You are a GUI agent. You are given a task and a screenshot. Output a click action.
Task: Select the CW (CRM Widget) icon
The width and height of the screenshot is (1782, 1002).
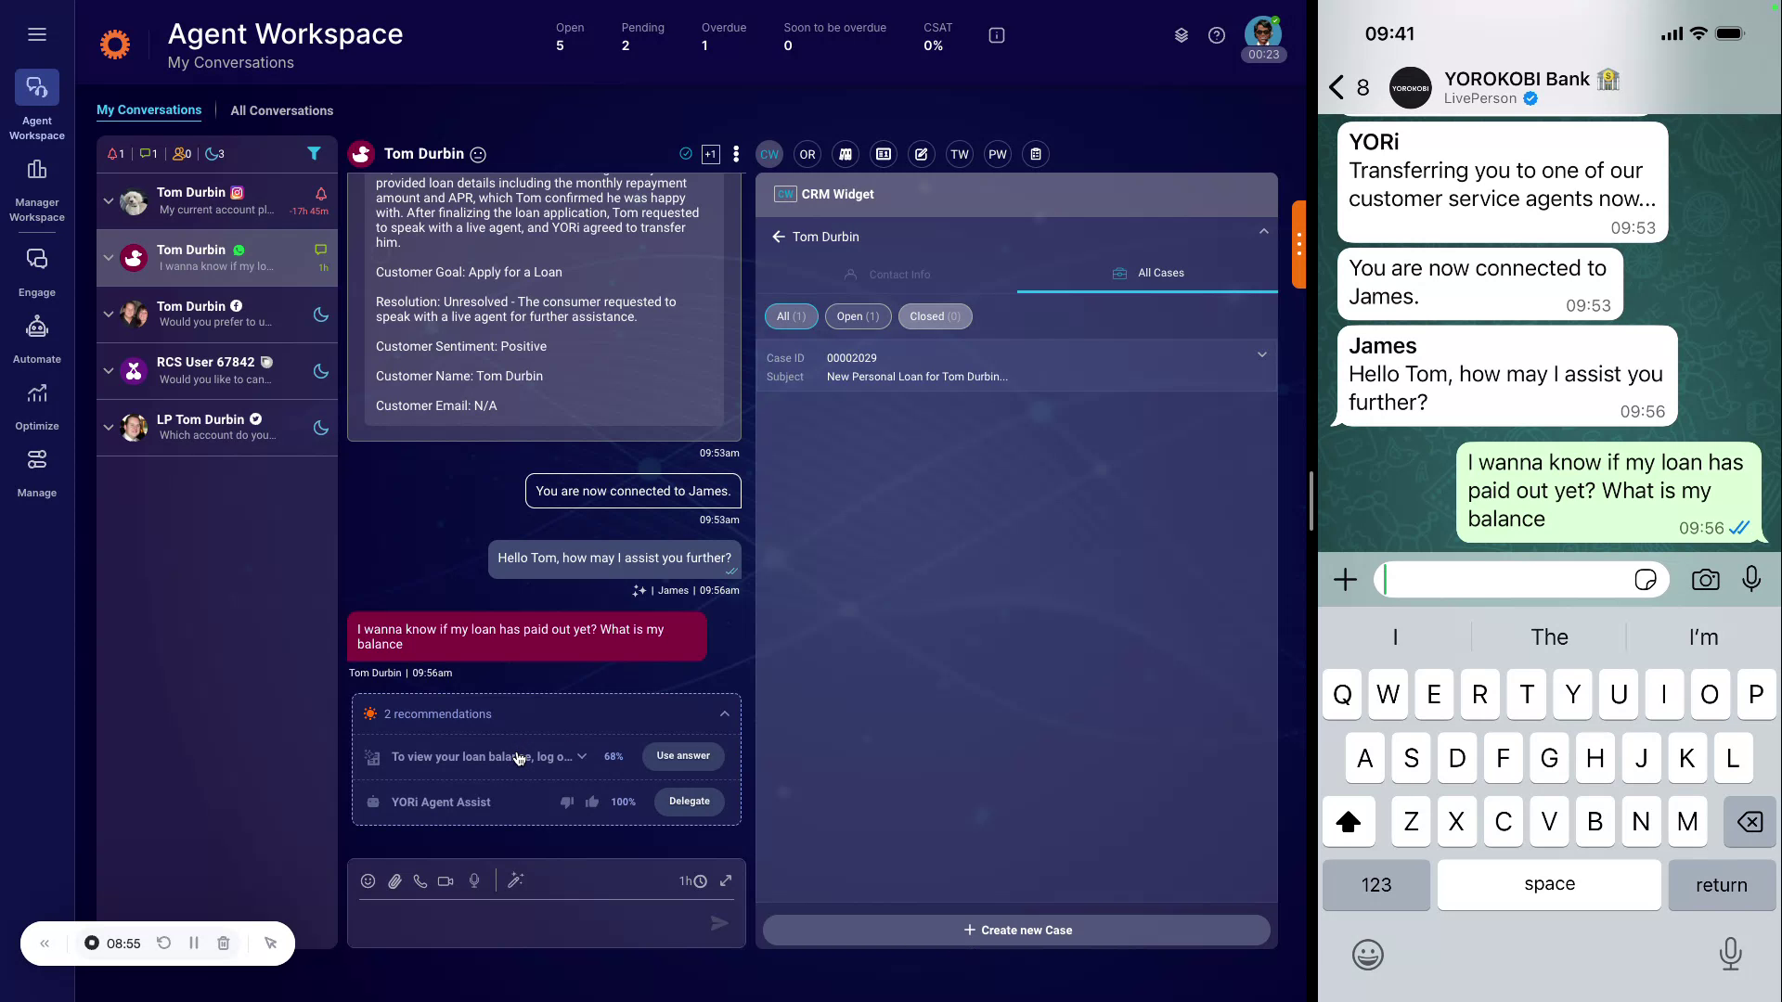[x=768, y=154]
